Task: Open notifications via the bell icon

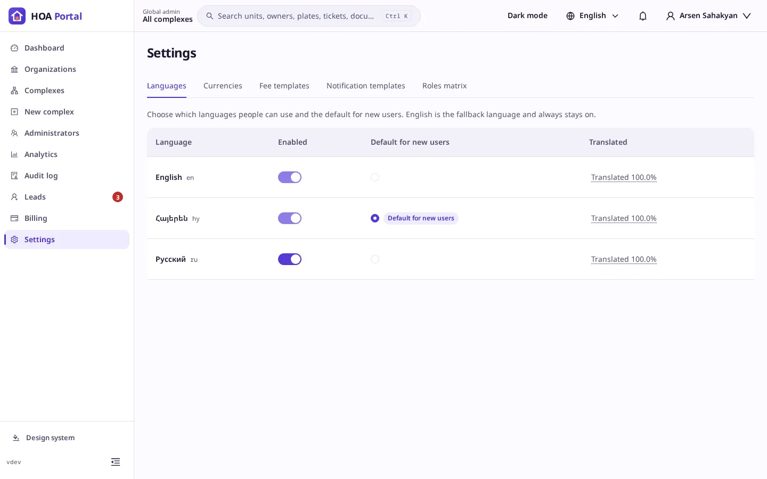Action: tap(643, 16)
